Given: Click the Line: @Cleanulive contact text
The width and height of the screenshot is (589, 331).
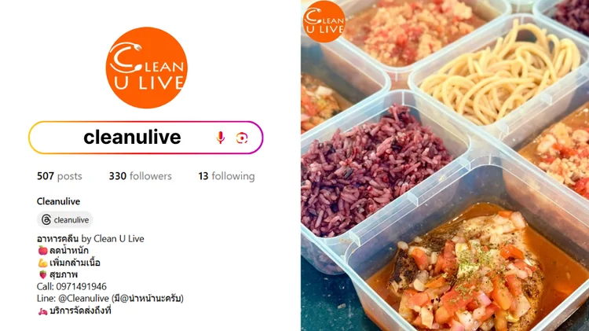Looking at the screenshot, I should click(73, 299).
